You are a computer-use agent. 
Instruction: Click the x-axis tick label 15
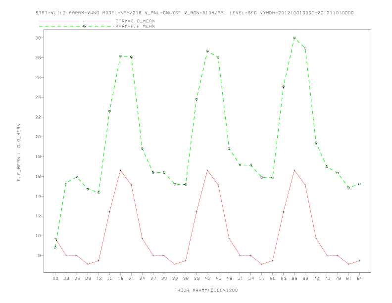109,278
